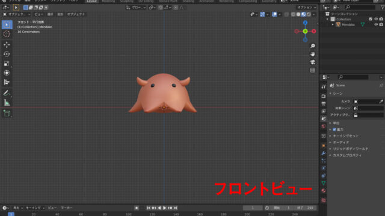Choose the Add Cube tool
This screenshot has width=385, height=216.
click(7, 113)
